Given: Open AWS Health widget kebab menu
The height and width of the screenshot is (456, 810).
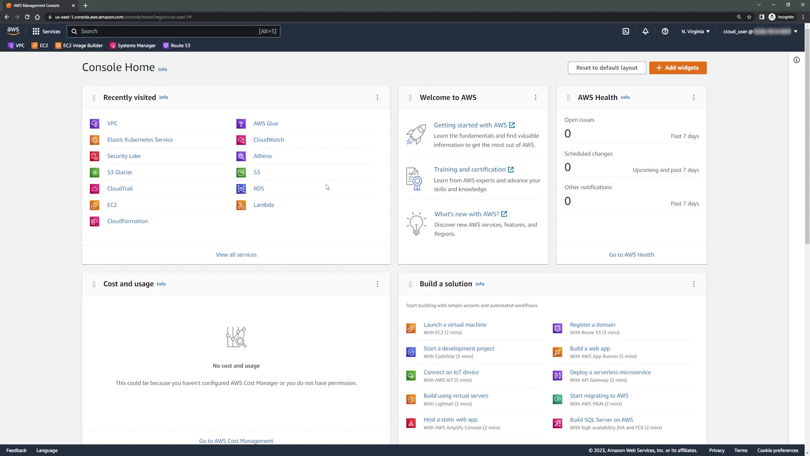Looking at the screenshot, I should (694, 98).
